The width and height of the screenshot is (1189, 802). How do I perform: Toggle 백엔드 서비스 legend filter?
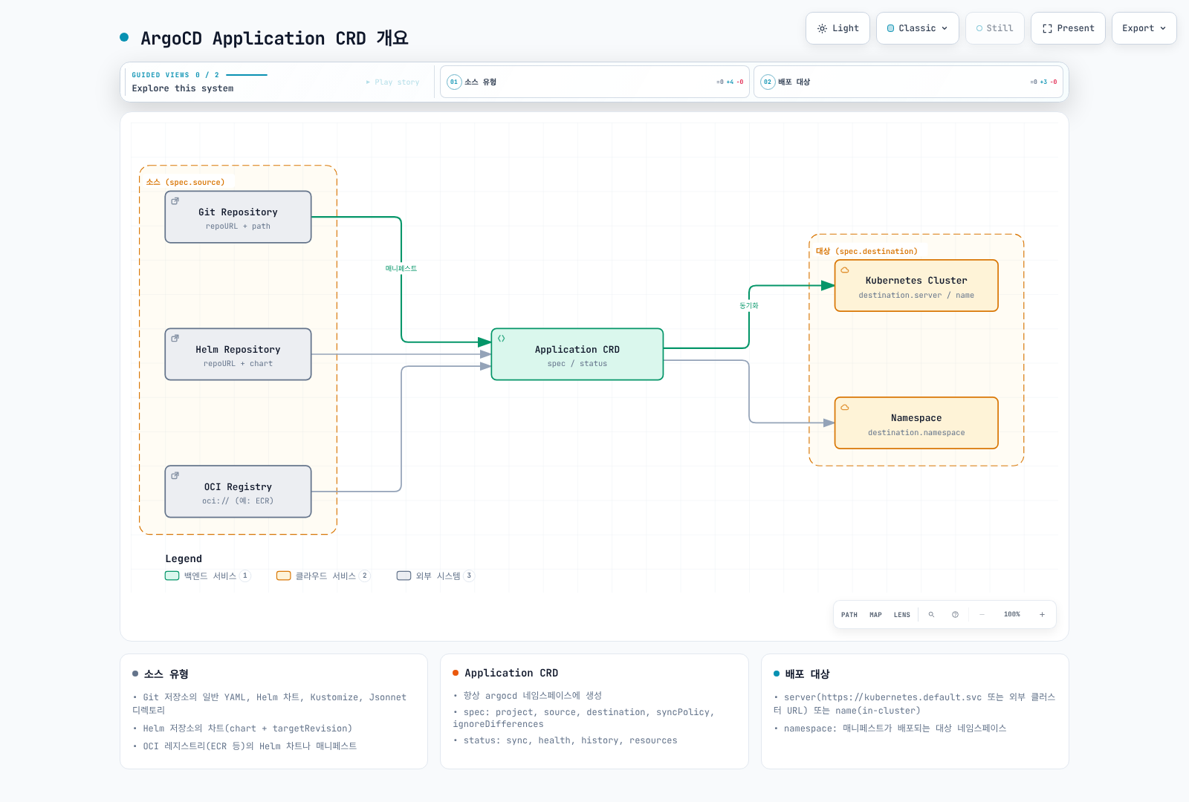point(208,576)
